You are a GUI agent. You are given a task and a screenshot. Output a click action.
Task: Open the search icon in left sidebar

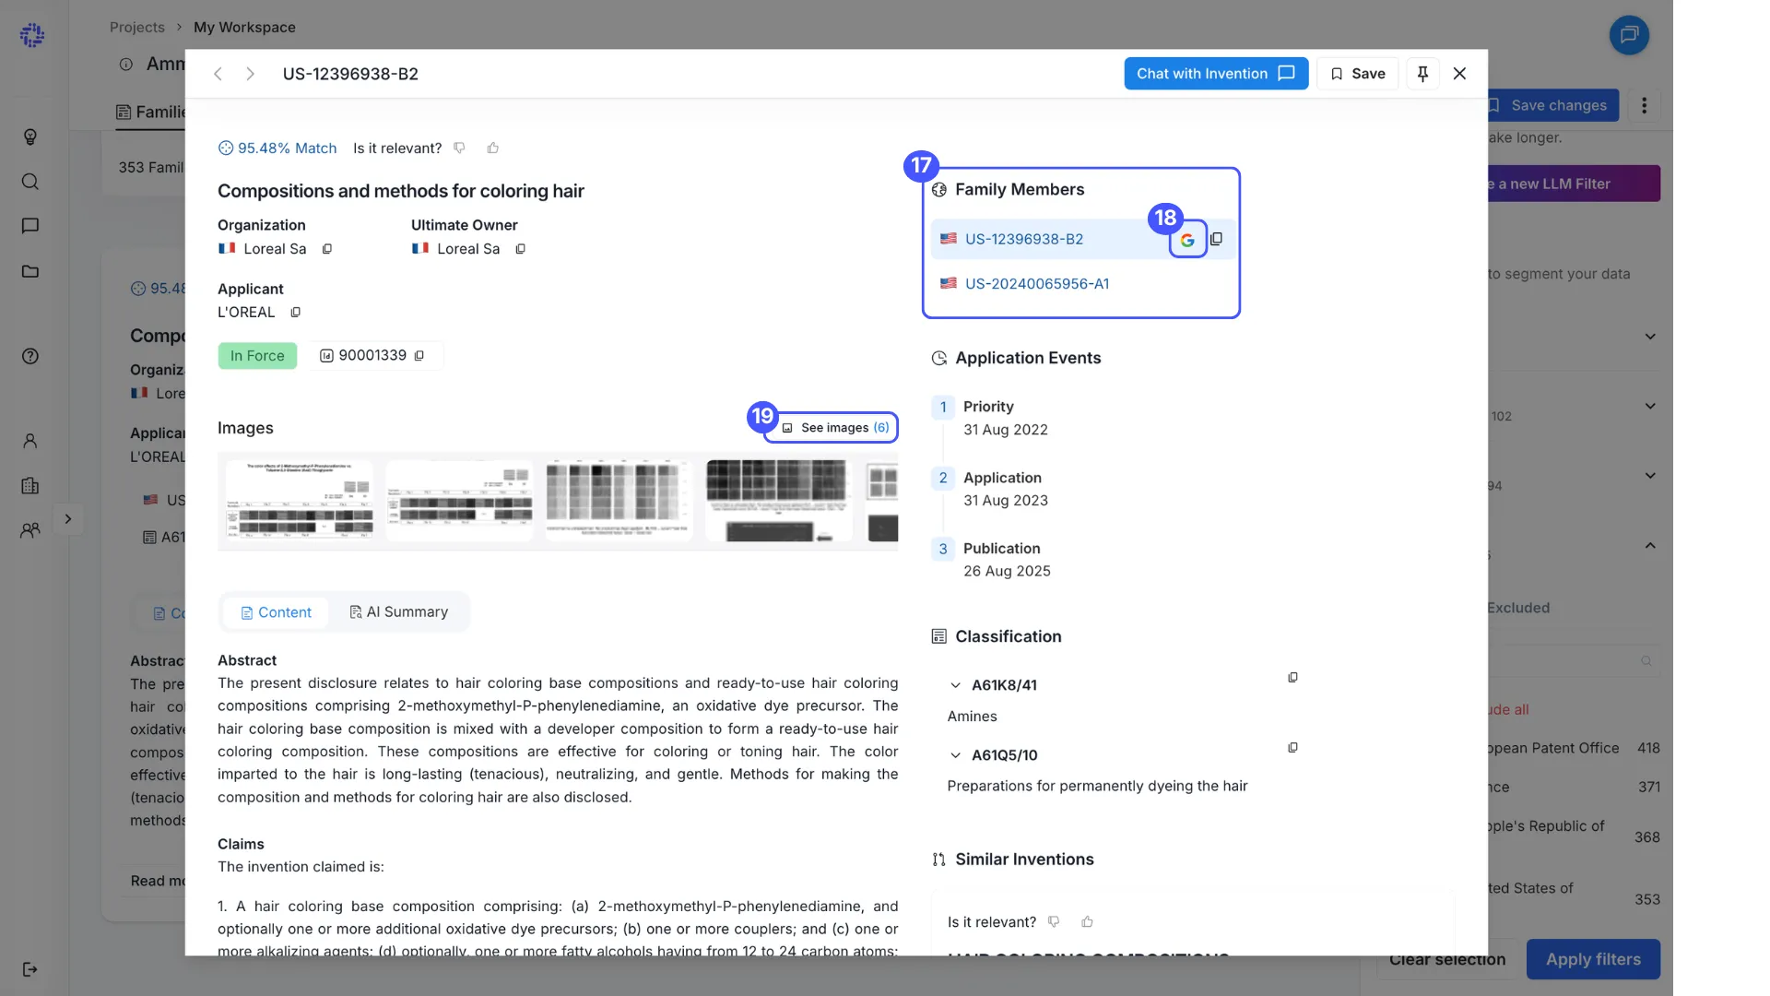30,182
